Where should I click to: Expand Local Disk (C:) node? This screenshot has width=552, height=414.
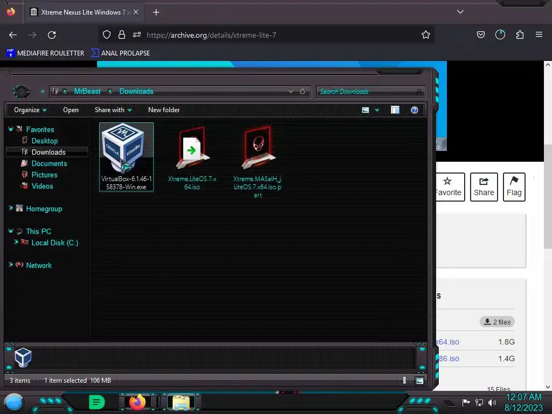pyautogui.click(x=16, y=242)
